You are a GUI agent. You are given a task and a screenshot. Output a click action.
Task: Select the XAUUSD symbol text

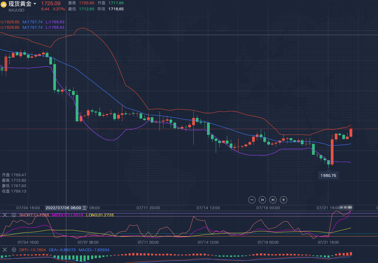(x=16, y=10)
